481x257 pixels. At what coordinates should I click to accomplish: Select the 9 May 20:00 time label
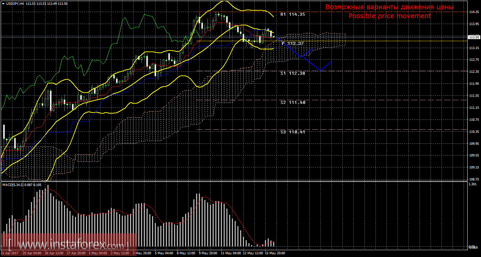(x=208, y=253)
